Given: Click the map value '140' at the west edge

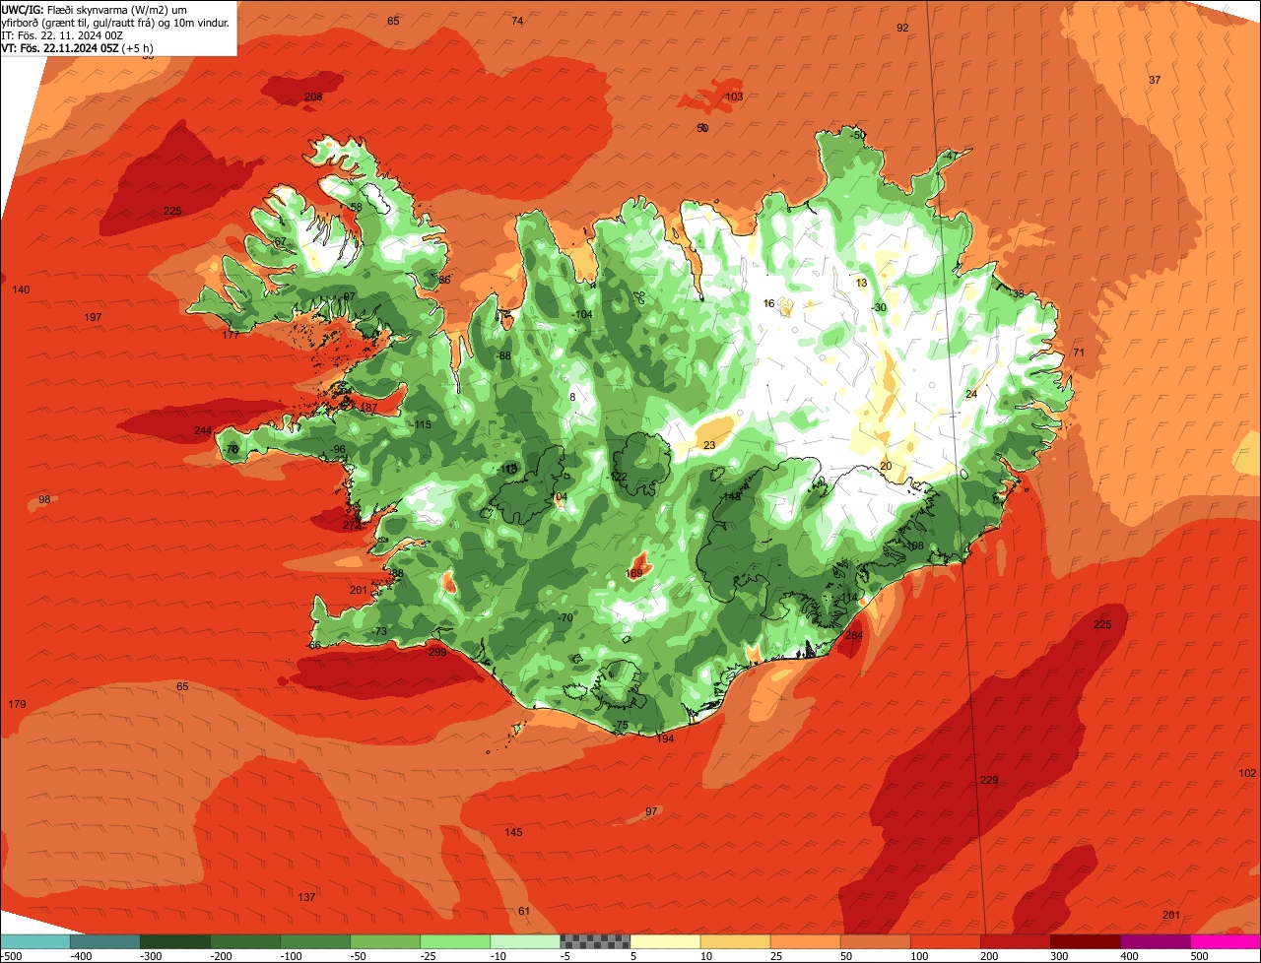Looking at the screenshot, I should (22, 289).
